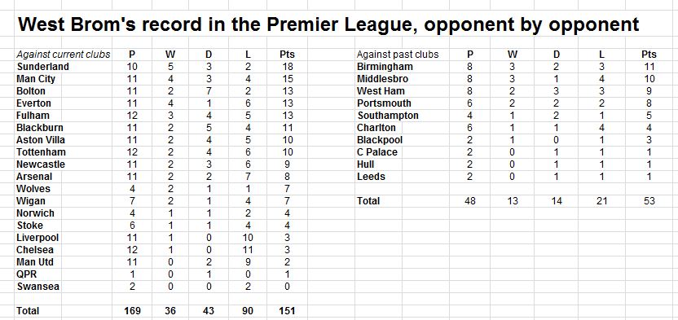Screen dimensions: 678x320
Task: Select past clubs total points 53
Action: 649,201
